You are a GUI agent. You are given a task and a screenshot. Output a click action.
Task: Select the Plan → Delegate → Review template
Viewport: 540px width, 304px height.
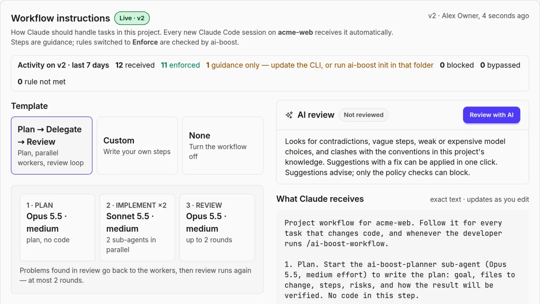tap(52, 146)
